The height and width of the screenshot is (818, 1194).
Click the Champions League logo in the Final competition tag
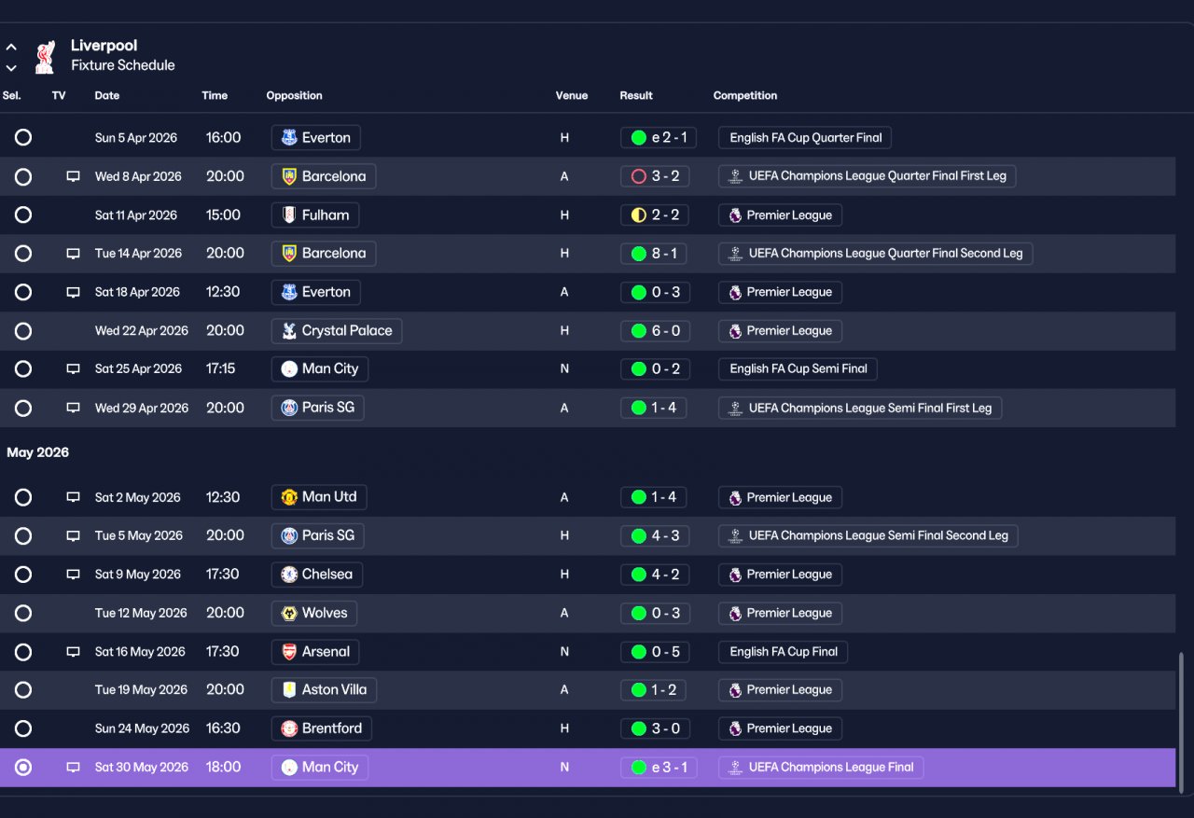point(735,768)
